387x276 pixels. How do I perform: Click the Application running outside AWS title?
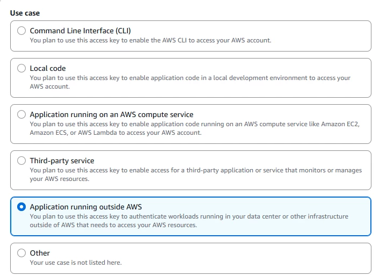pos(86,207)
